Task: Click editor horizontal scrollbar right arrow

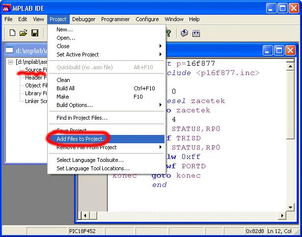Action: click(x=282, y=215)
